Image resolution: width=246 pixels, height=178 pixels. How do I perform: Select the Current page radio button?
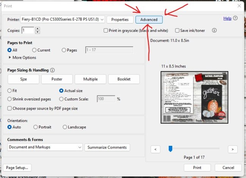click(x=34, y=50)
